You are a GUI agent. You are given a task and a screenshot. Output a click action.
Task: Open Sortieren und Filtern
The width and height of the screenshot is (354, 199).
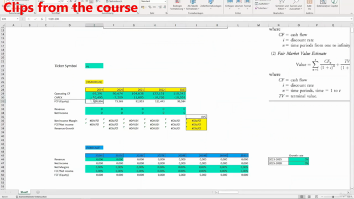(282, 5)
